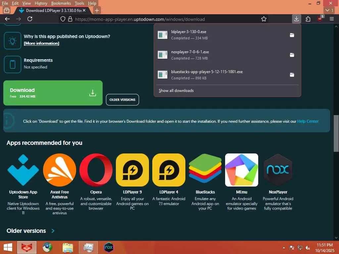The width and height of the screenshot is (339, 254).
Task: Open a new tab with plus button
Action: point(97,10)
